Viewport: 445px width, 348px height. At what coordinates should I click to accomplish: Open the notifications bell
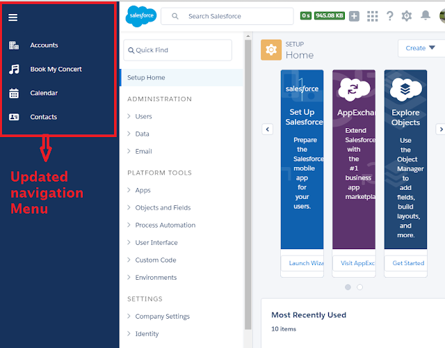(x=425, y=15)
